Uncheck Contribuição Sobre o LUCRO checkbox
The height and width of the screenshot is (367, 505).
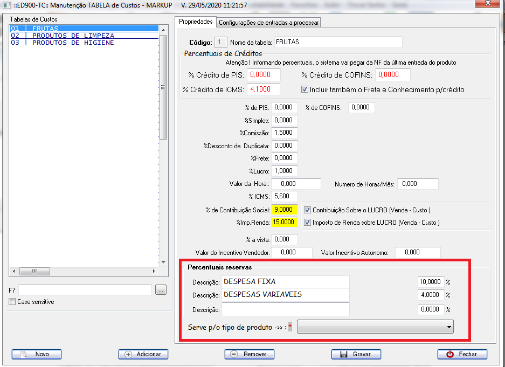coord(308,210)
